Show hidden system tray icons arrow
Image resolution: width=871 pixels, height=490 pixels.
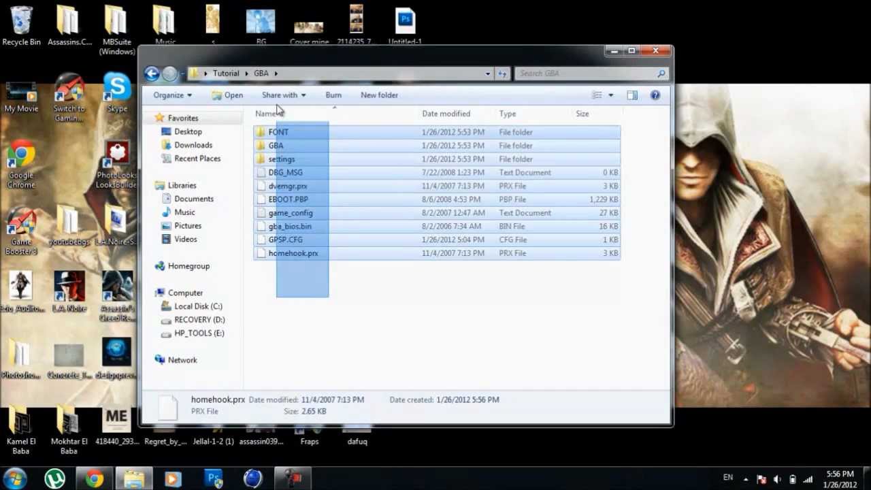point(746,479)
